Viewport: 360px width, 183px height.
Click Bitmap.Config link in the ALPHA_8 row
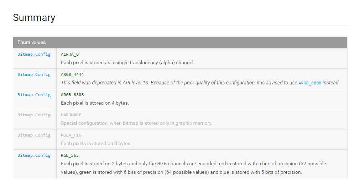point(34,54)
